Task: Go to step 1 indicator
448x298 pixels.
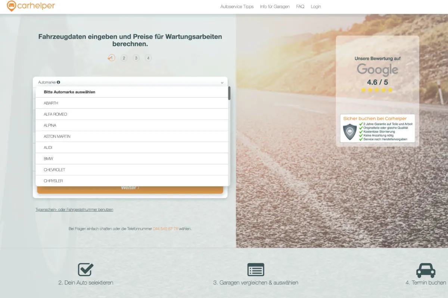Action: point(112,58)
